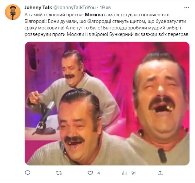Click the tweet text beginning А самий головний

106,25
